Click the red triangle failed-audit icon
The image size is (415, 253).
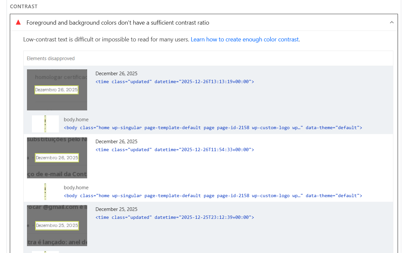[18, 22]
